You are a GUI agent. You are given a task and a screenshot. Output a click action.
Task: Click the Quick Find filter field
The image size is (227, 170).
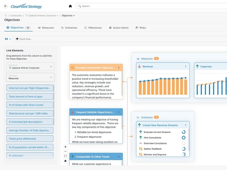pos(120,39)
